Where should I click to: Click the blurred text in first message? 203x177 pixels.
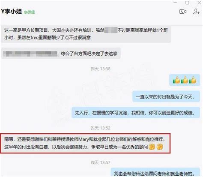coord(111,30)
